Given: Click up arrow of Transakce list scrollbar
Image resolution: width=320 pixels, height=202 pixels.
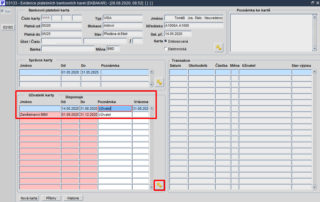Looking at the screenshot, I should [315, 71].
